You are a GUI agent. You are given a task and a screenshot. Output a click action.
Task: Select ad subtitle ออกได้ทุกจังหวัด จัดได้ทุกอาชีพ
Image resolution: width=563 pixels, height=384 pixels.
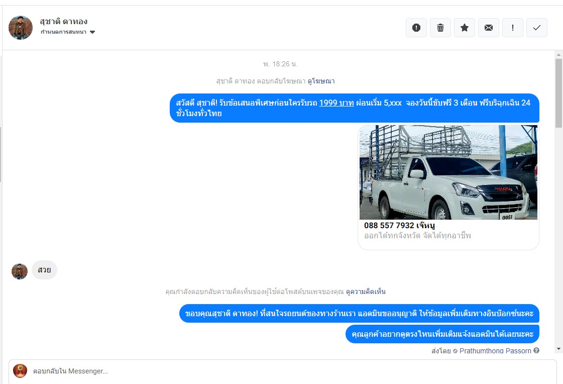[x=417, y=236]
